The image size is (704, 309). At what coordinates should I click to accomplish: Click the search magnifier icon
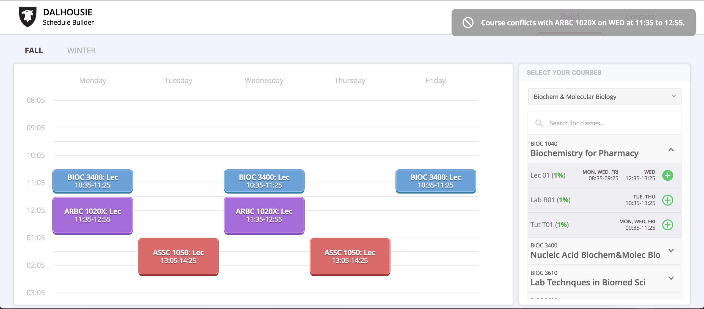pyautogui.click(x=539, y=123)
